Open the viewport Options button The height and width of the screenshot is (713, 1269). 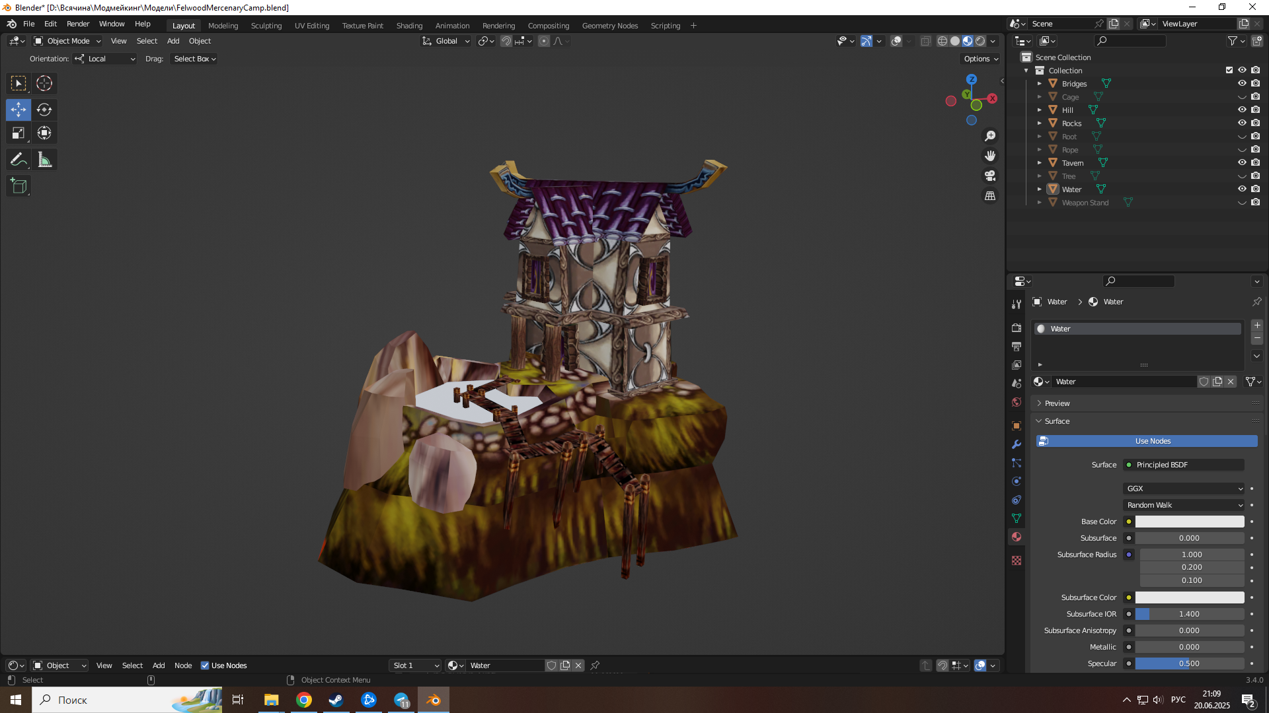tap(981, 59)
